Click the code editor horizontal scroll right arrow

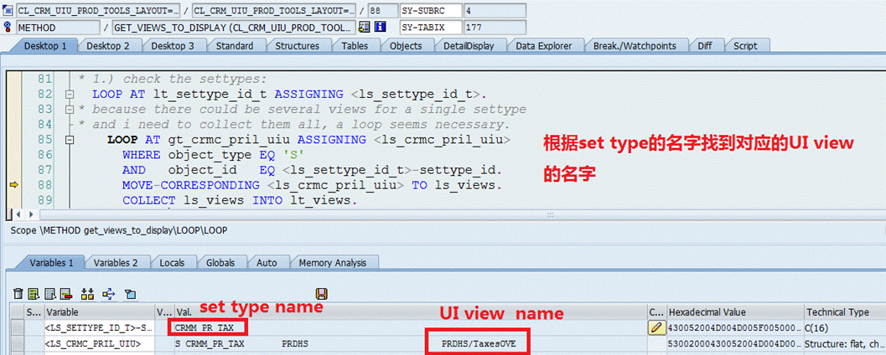30,215
